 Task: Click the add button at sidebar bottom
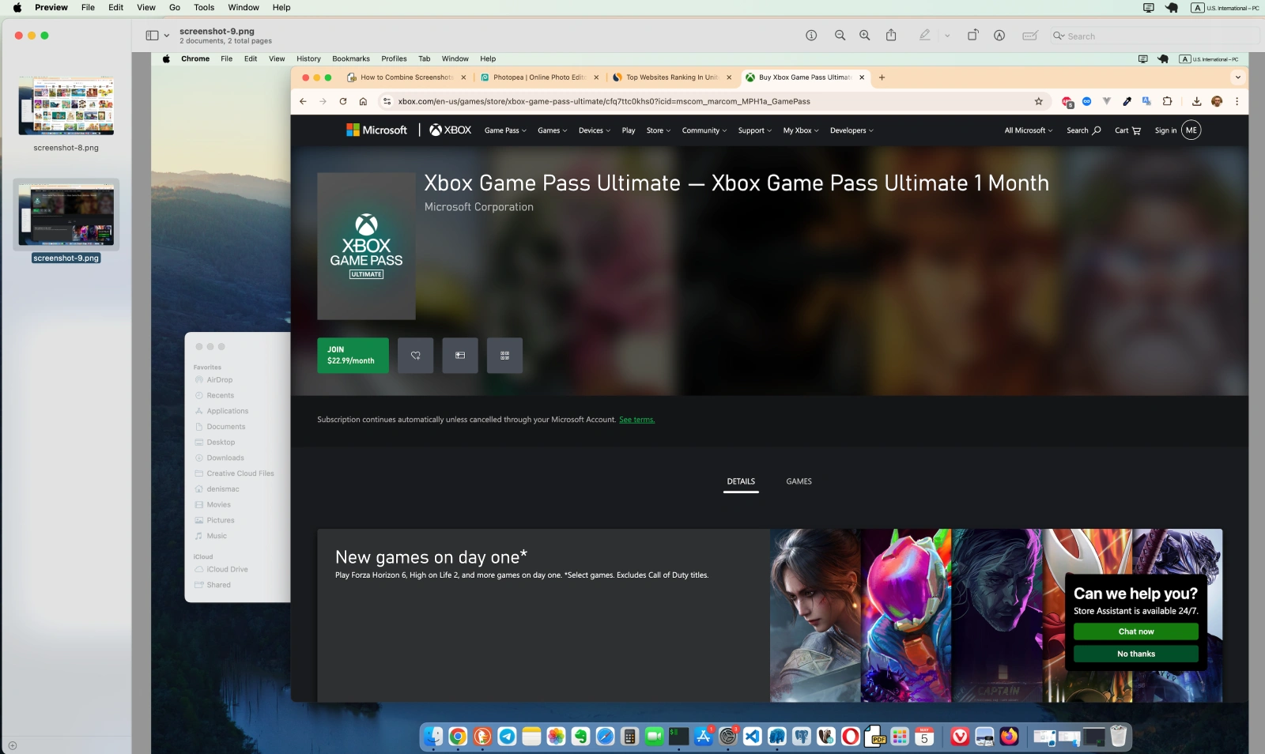[13, 745]
